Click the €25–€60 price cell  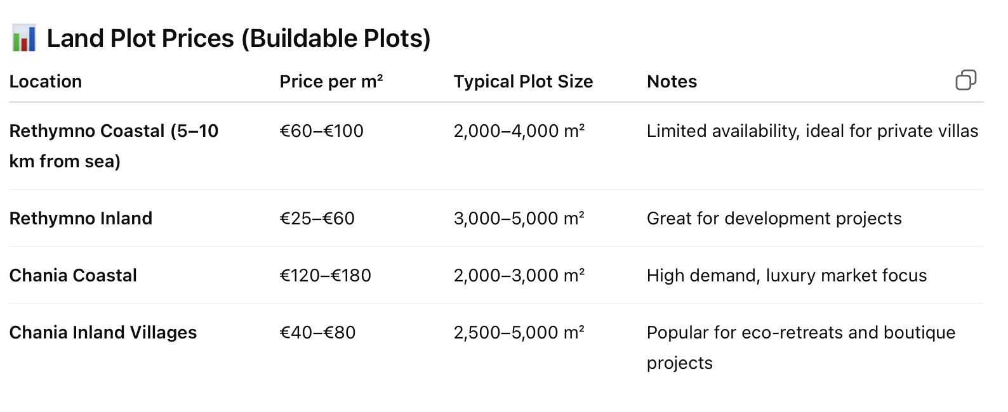[x=317, y=219]
